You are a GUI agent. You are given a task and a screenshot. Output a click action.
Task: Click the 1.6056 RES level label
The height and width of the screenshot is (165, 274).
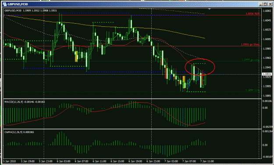coord(253,14)
